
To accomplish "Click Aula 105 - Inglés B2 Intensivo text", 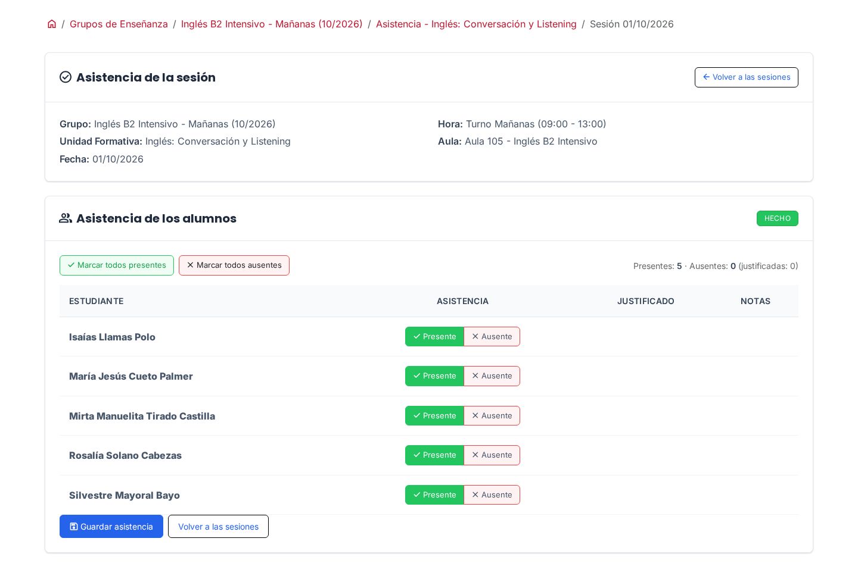I will coord(531,141).
